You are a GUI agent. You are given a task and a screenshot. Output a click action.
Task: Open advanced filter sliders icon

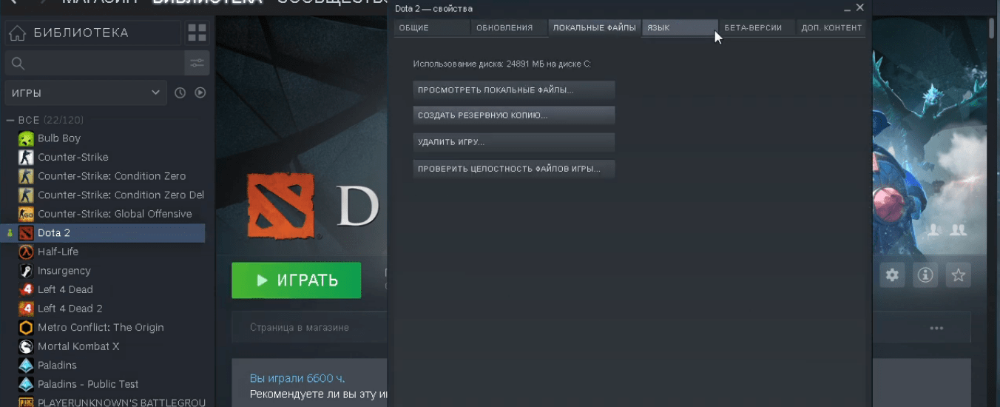(197, 63)
